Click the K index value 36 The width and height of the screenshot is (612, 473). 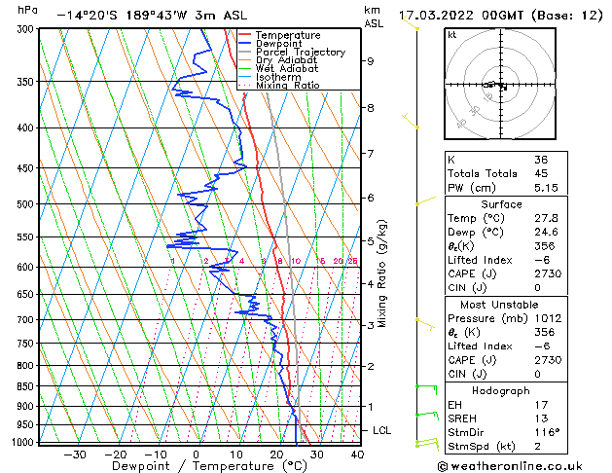click(x=541, y=160)
